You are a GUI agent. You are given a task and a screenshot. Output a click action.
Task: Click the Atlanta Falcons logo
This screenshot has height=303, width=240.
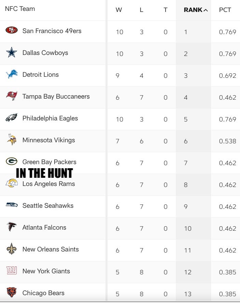(x=12, y=227)
